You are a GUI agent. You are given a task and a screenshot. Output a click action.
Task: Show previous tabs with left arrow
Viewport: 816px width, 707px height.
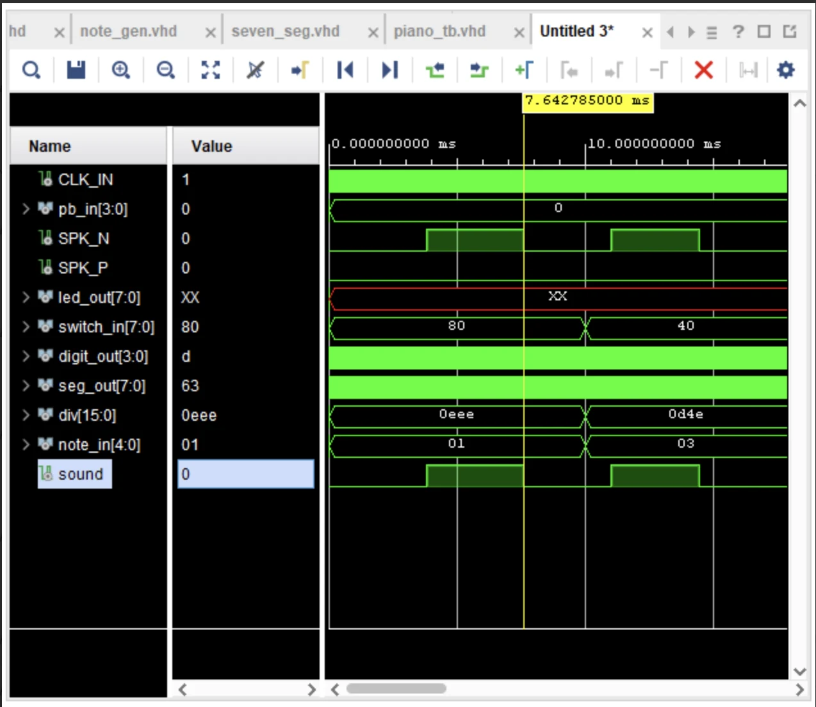click(x=670, y=32)
